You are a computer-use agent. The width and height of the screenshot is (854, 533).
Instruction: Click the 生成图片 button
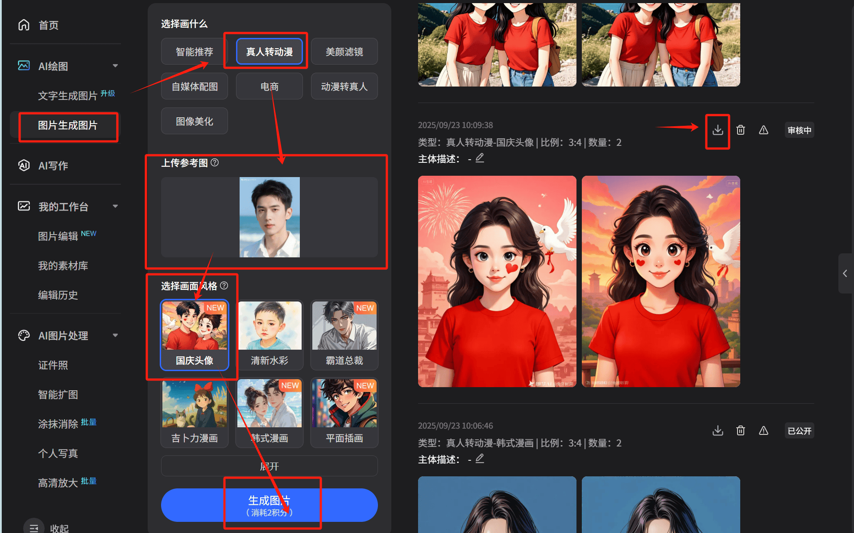tap(269, 505)
